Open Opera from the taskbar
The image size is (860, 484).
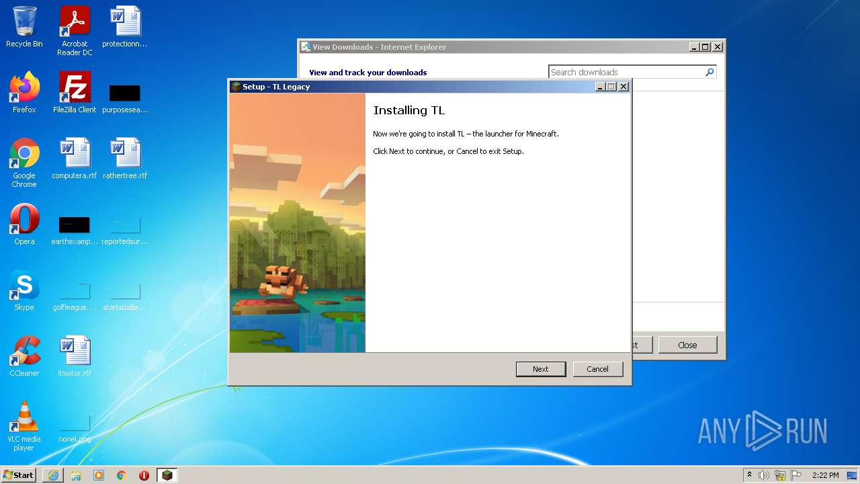click(144, 475)
